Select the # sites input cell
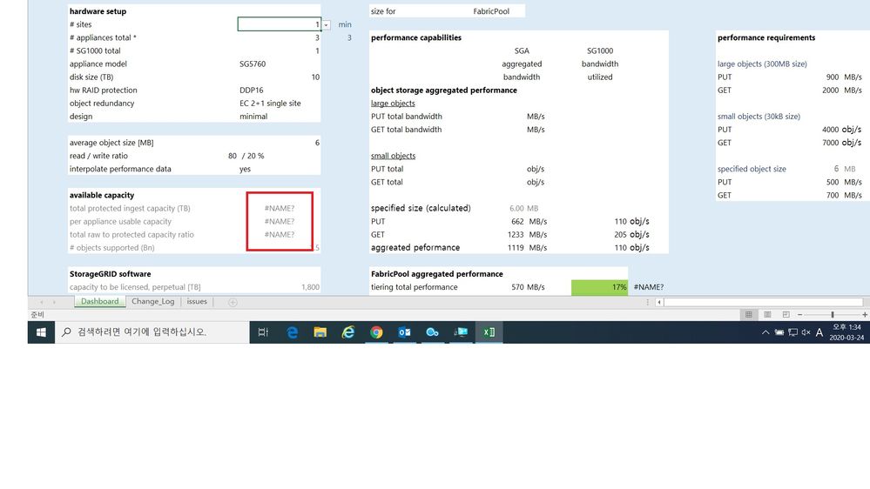Screen dimensions: 870x489 pyautogui.click(x=279, y=23)
